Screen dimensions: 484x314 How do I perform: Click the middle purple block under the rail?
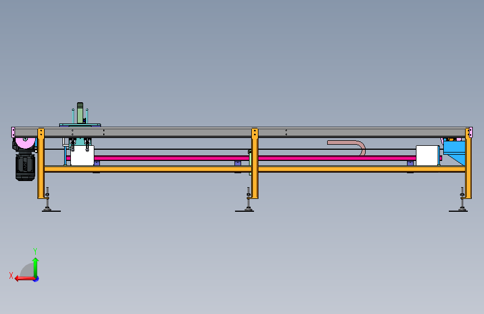click(x=238, y=163)
